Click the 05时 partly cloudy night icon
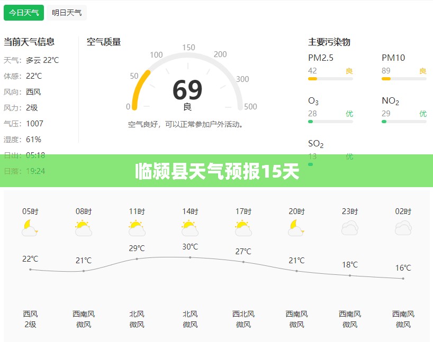 [x=30, y=228]
